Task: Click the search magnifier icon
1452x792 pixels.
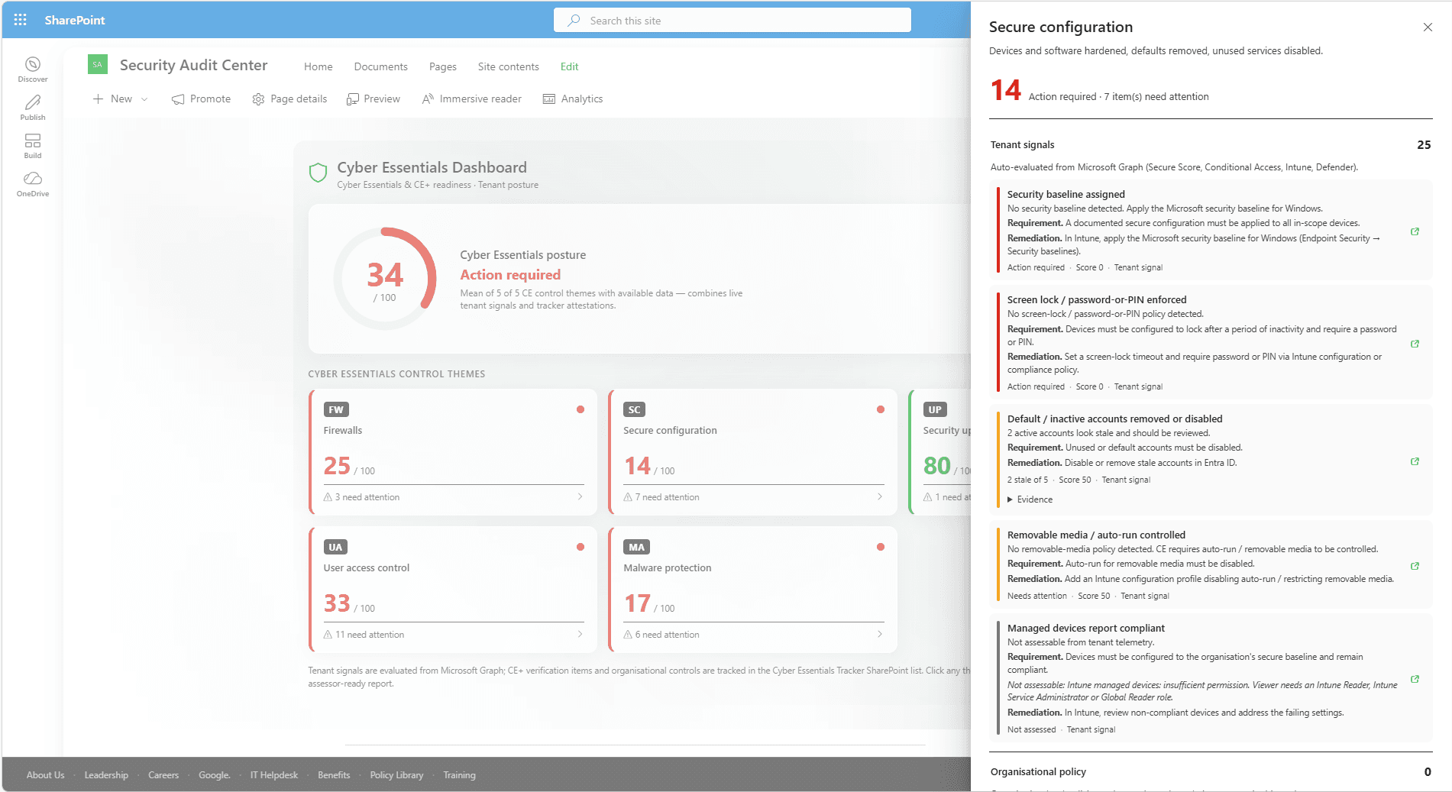Action: [574, 21]
